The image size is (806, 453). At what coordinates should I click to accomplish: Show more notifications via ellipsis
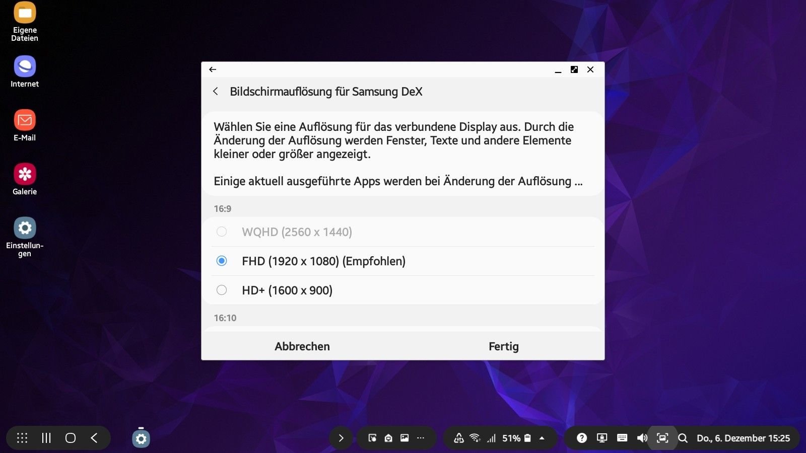coord(421,438)
